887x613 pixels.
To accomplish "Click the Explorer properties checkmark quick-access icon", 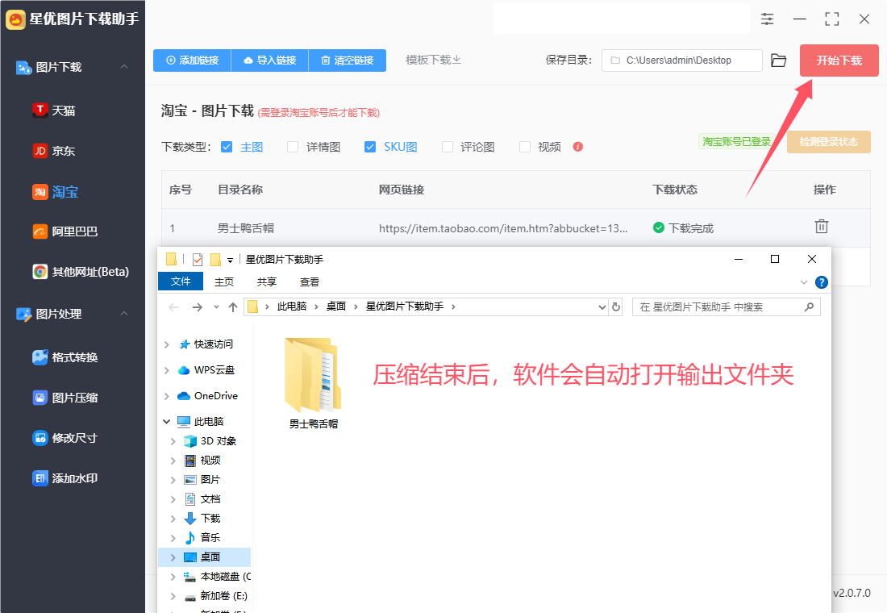I will (x=198, y=259).
